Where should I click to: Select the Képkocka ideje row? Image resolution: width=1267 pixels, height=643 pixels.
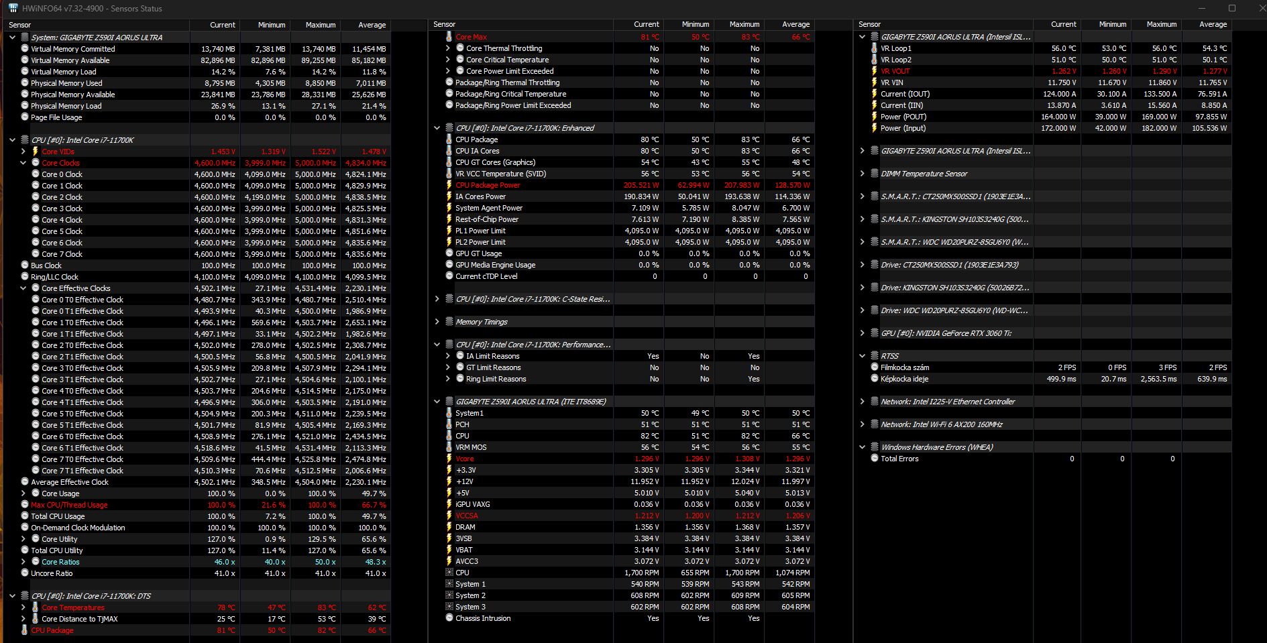[x=1043, y=379]
